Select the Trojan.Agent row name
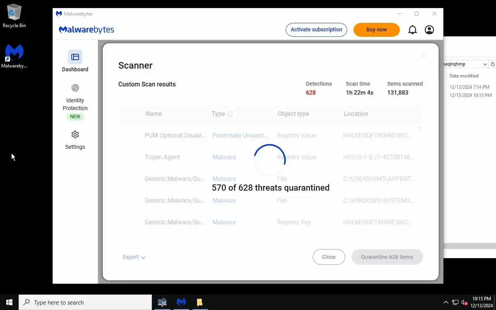Viewport: 496px width, 310px height. click(x=162, y=157)
